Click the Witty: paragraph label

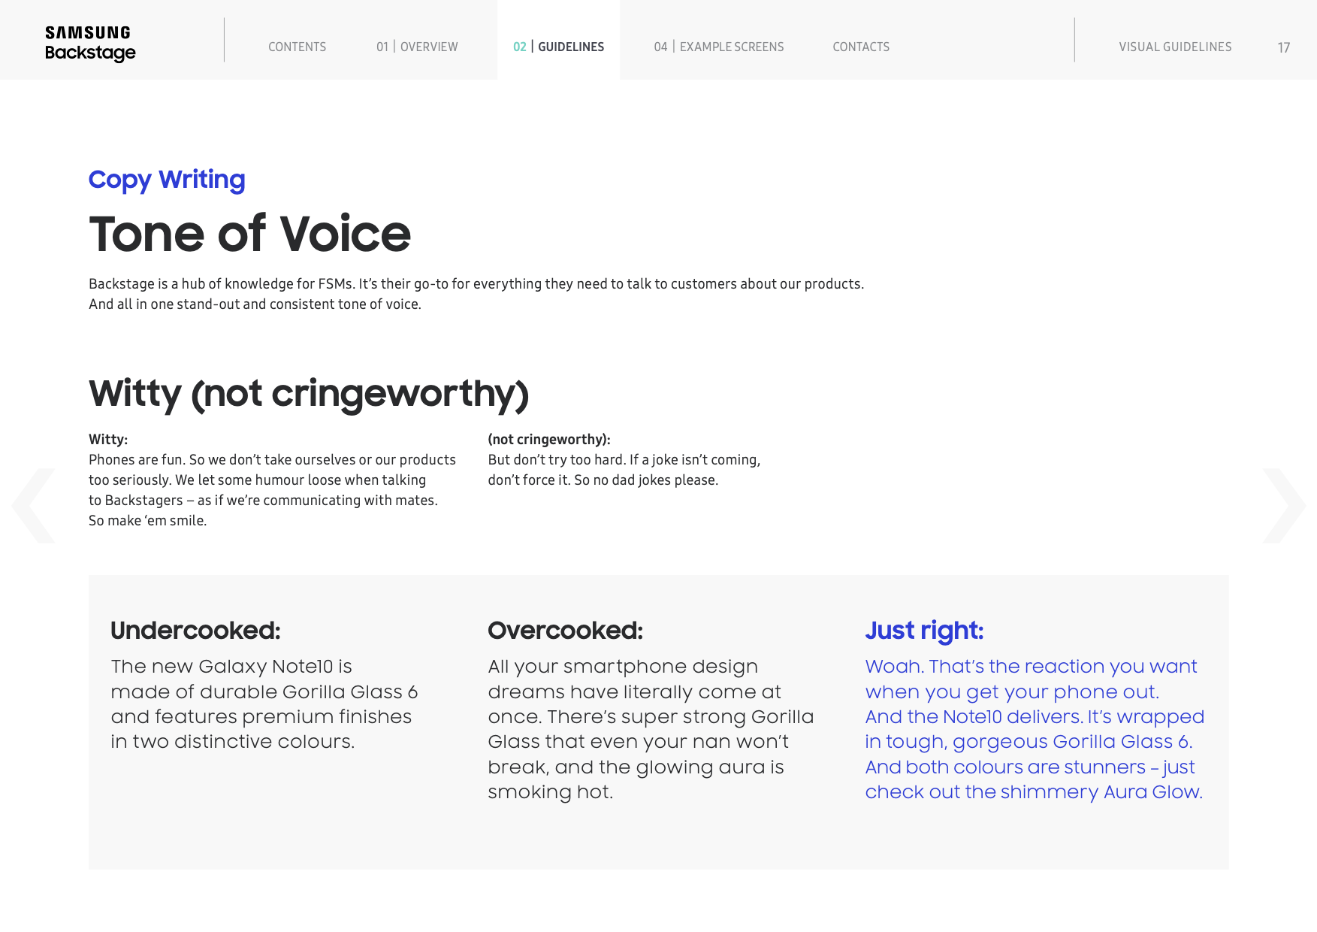(x=108, y=439)
